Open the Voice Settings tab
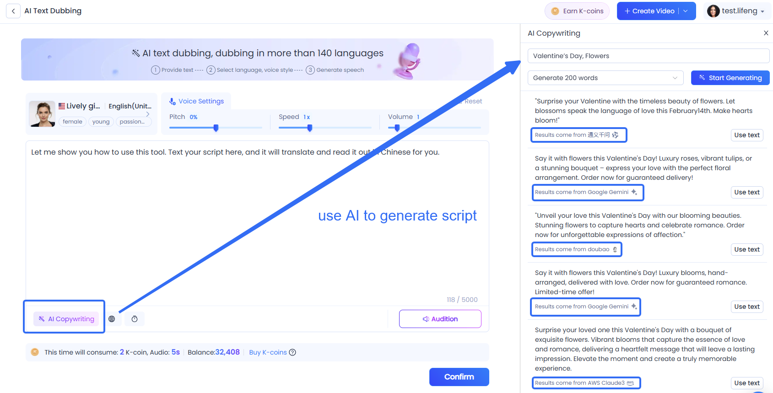Viewport: 773px width, 393px height. tap(196, 101)
